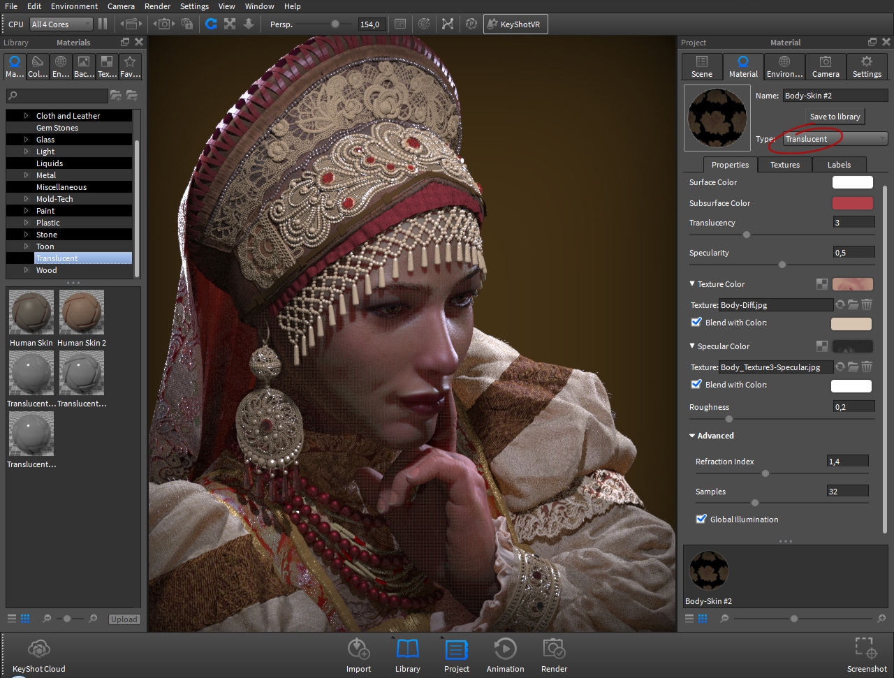This screenshot has height=678, width=894.
Task: Delete the Body-Diff.jpg texture
Action: (x=867, y=304)
